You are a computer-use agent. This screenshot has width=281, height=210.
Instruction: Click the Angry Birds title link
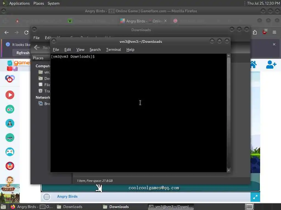(x=67, y=196)
